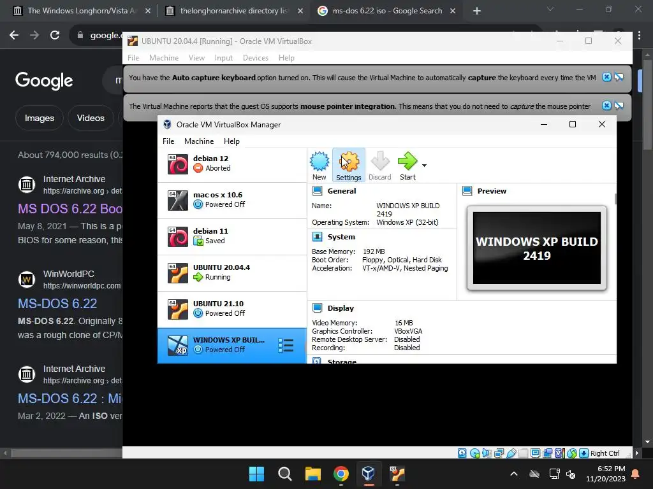653x489 pixels.
Task: Dismiss the mouse pointer integration notification
Action: [x=607, y=106]
